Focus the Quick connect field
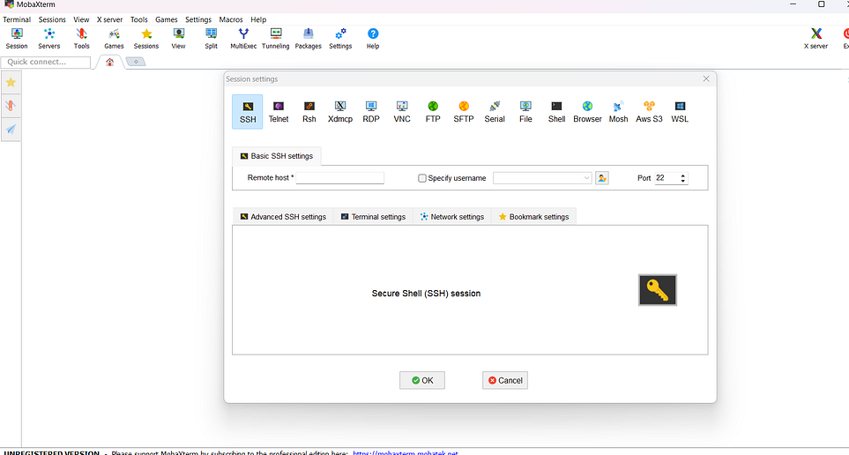The image size is (849, 455). [46, 62]
